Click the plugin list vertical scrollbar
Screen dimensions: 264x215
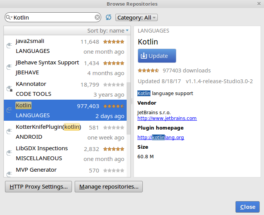click(x=129, y=108)
